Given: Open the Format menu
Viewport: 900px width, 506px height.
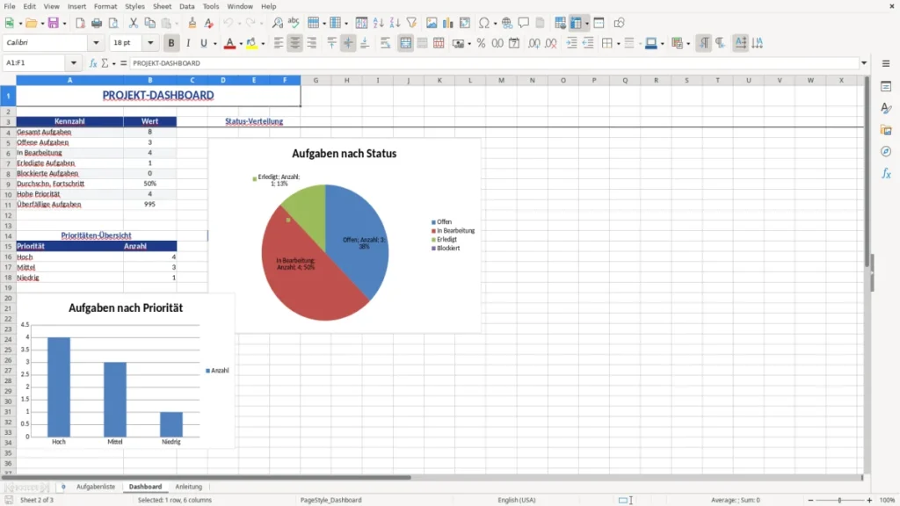Looking at the screenshot, I should (x=105, y=6).
